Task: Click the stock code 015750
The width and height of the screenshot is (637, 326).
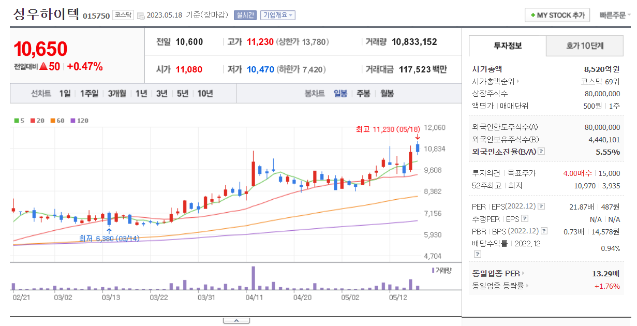Action: [96, 16]
